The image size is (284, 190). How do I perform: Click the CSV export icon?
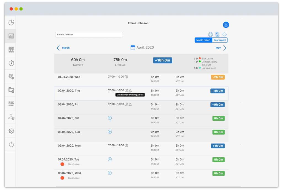[x=217, y=34]
